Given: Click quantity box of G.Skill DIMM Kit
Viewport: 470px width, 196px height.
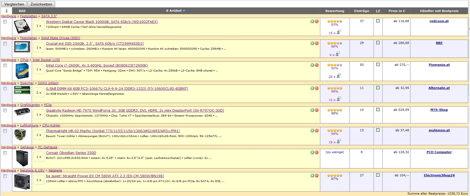Looking at the screenshot, I should click(39, 93).
